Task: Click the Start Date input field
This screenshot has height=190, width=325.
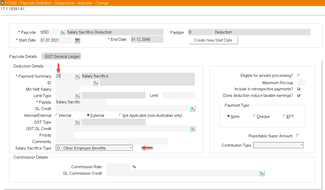Action: [x=57, y=40]
